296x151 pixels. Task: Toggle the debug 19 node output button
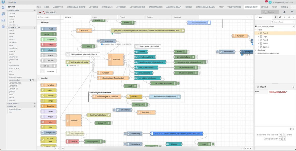112,123
